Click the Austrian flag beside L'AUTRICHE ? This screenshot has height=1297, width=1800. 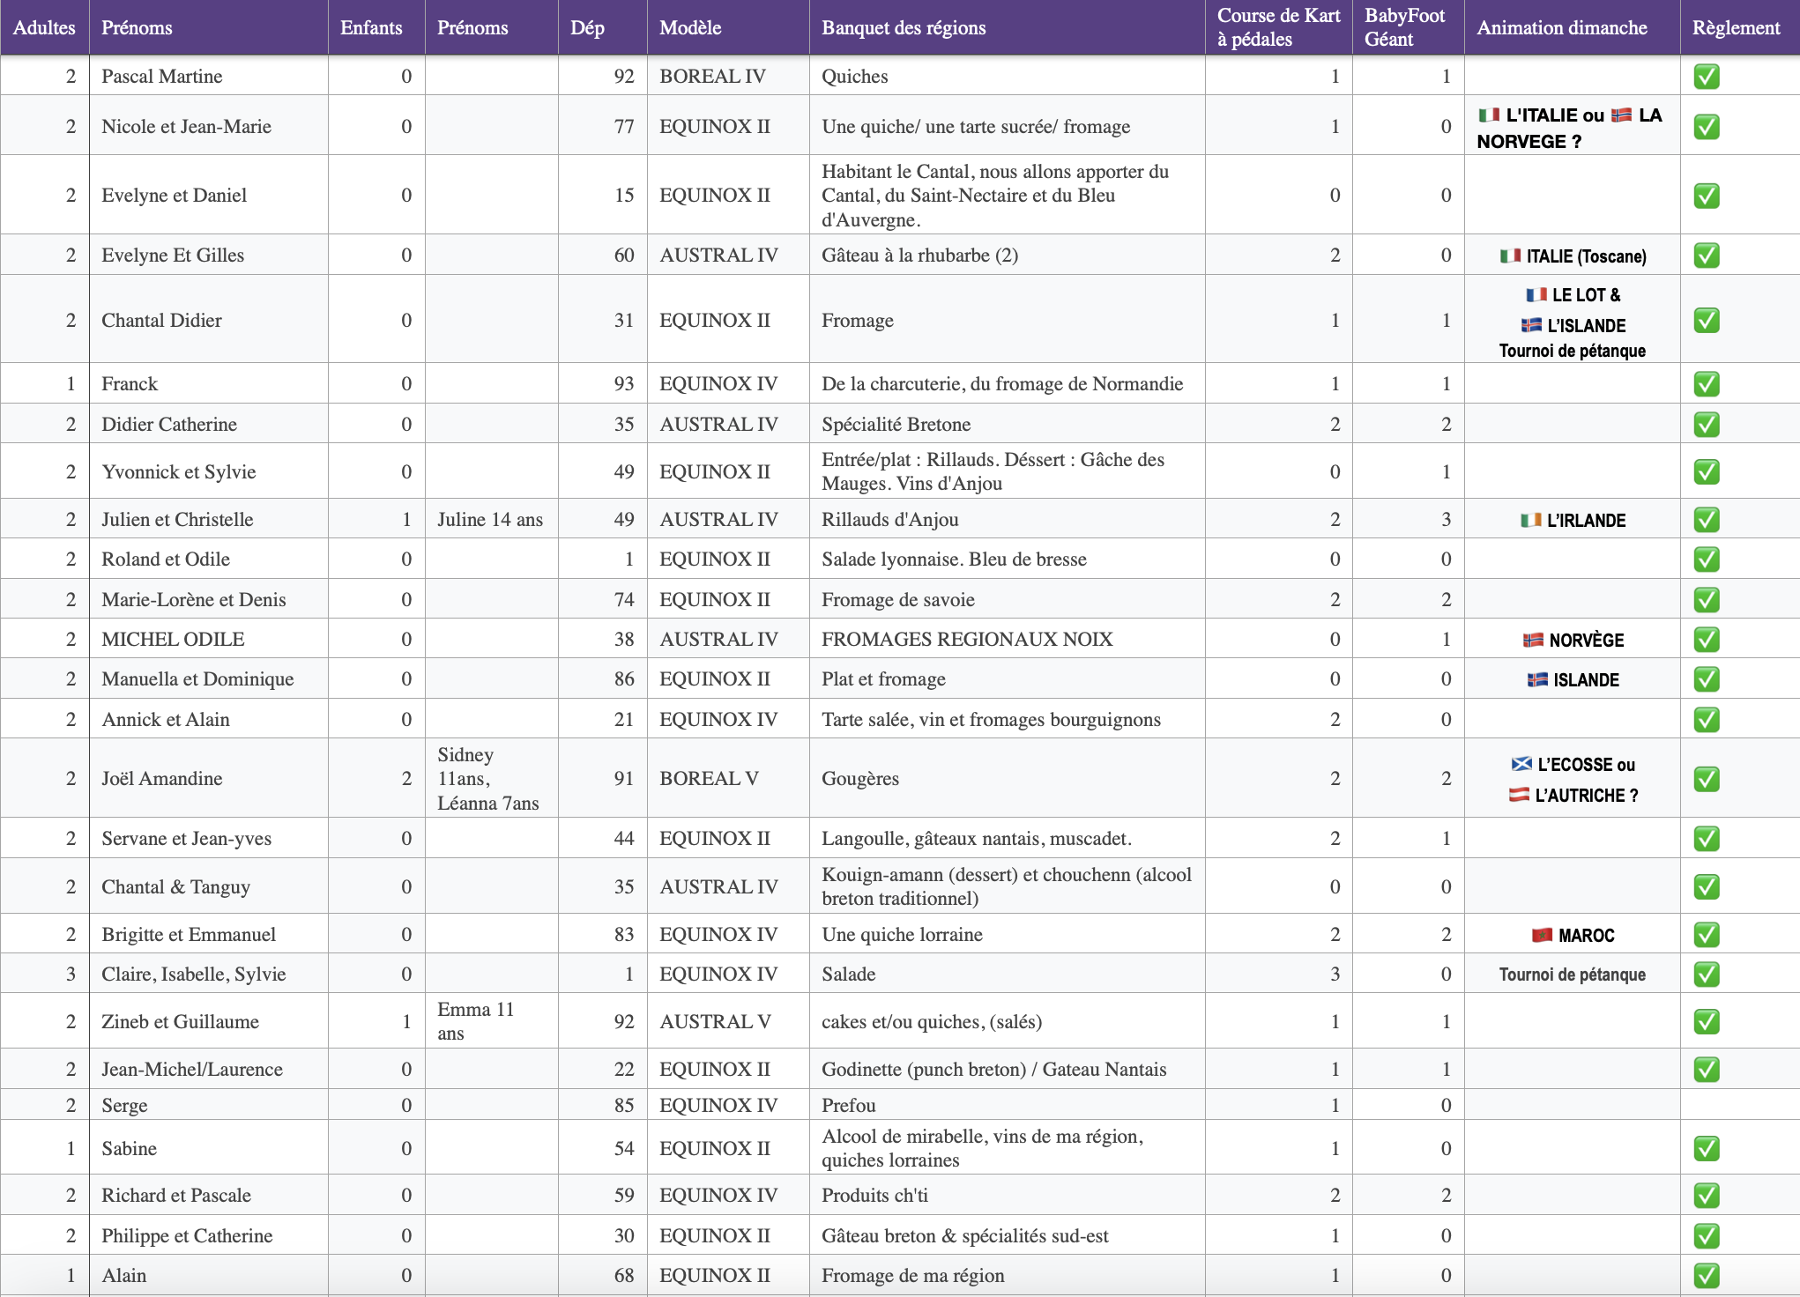(x=1519, y=796)
